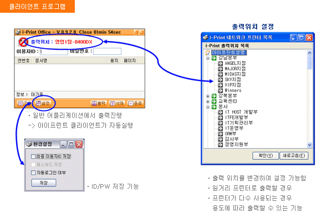Click the 정보 > 대기중 status text
This screenshot has height=222, width=327.
point(30,94)
